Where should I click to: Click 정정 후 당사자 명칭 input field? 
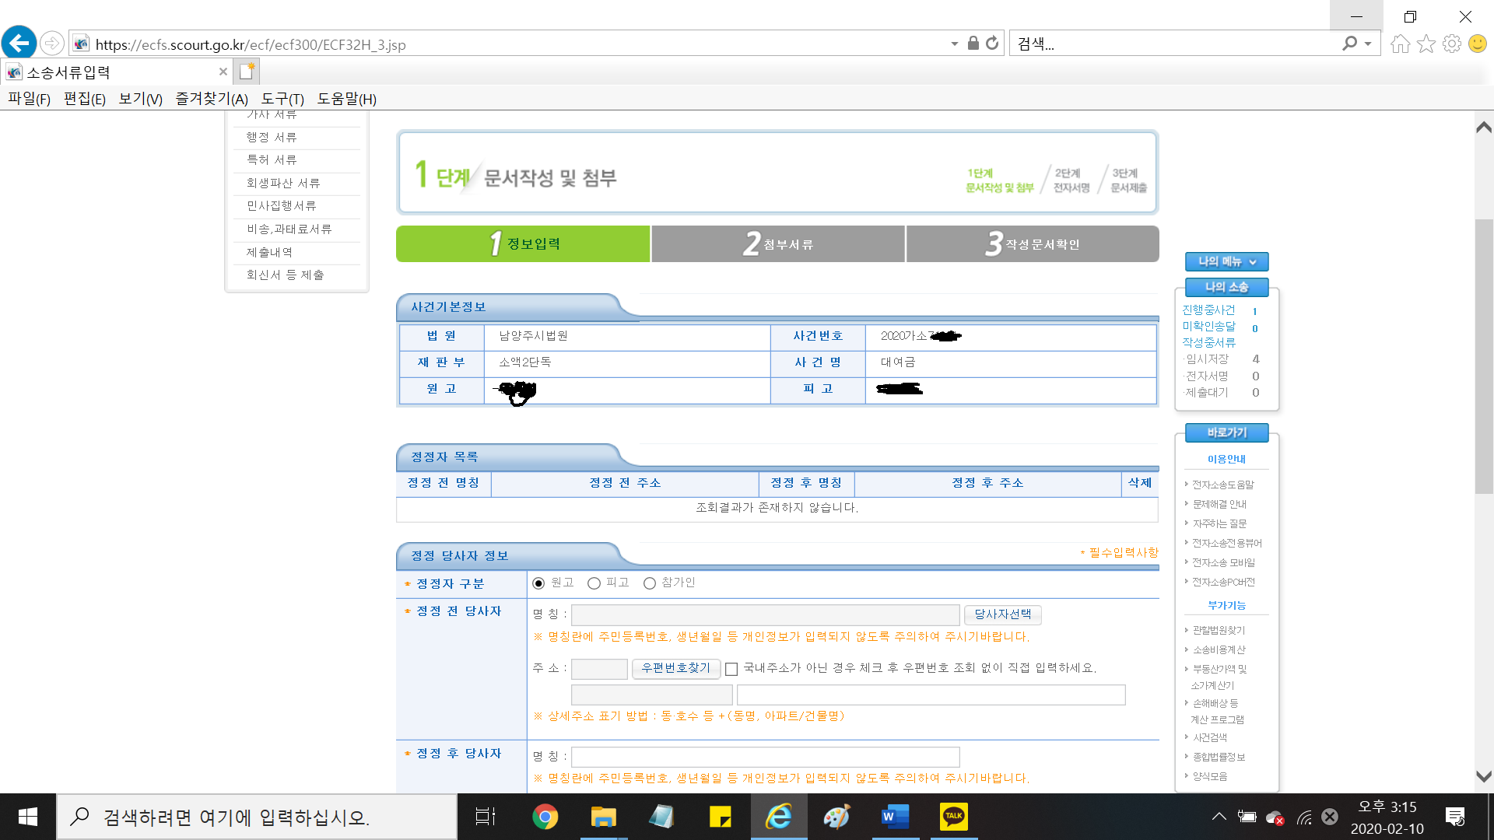tap(765, 757)
